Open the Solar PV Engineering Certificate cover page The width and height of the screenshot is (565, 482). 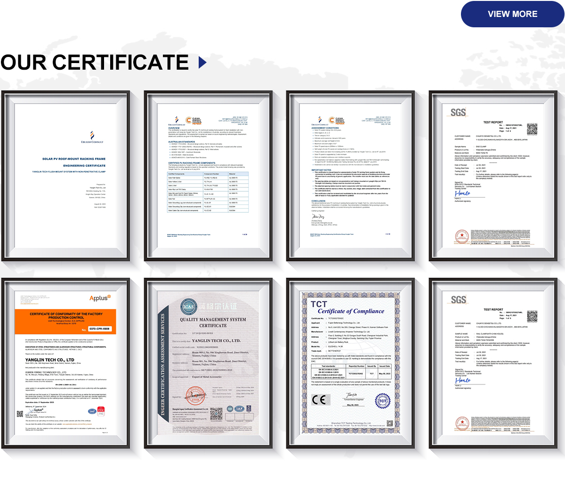tap(65, 176)
